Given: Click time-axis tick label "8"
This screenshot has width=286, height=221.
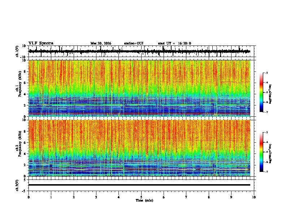Looking at the screenshot, I should [209, 197].
